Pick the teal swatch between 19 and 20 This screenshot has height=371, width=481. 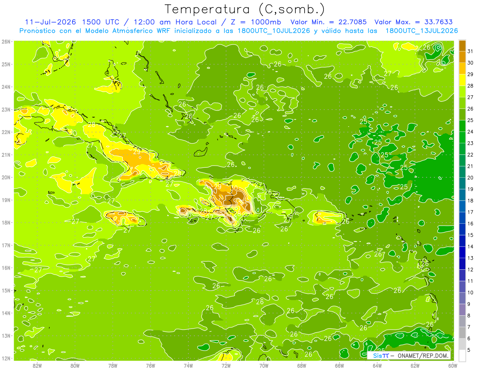pyautogui.click(x=462, y=183)
